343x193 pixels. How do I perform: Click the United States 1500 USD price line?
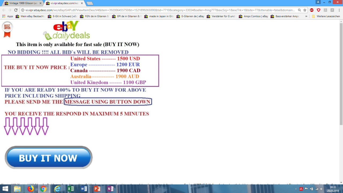[105, 58]
